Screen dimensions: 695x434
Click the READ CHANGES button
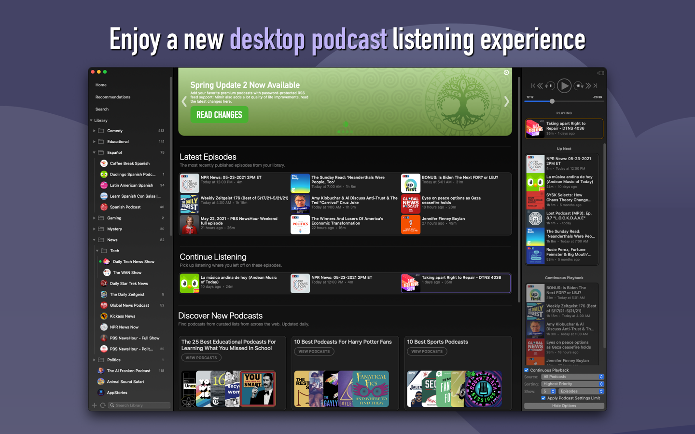pos(219,115)
